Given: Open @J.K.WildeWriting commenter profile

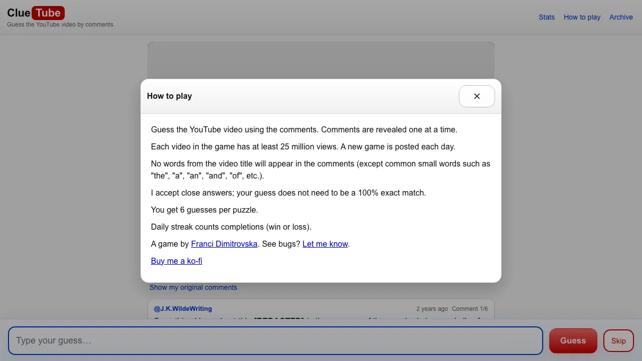Looking at the screenshot, I should tap(183, 308).
